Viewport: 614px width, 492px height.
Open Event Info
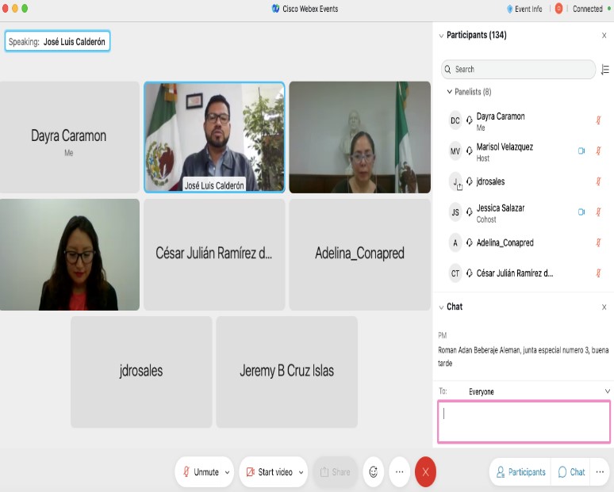(524, 9)
